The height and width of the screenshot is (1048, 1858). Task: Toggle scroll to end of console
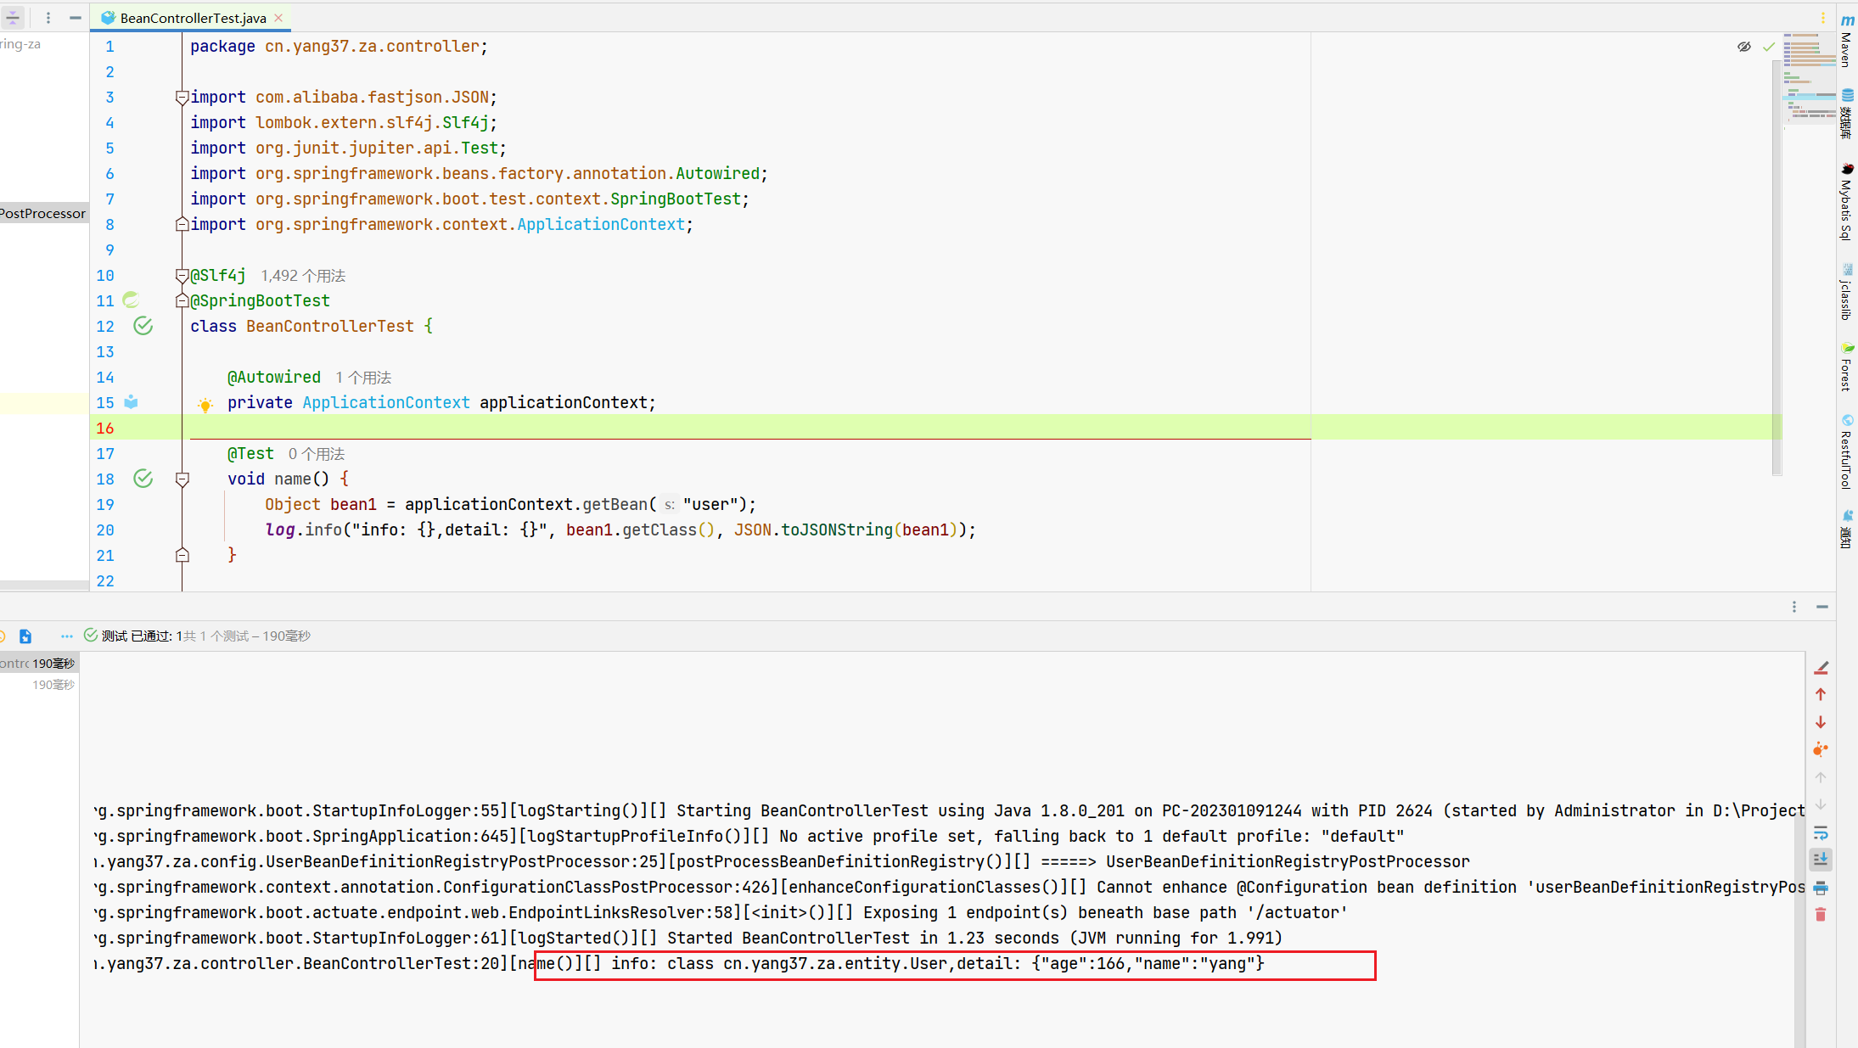point(1821,860)
